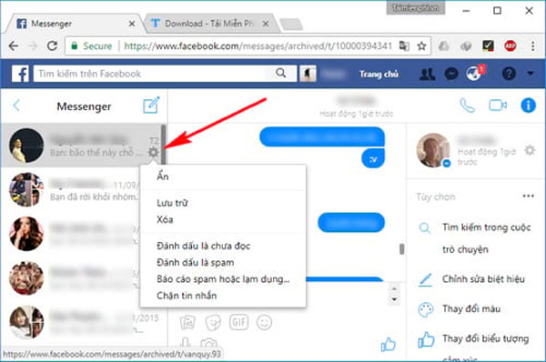The image size is (546, 362).
Task: Click the red ABP adblock extension icon
Action: coord(511,46)
